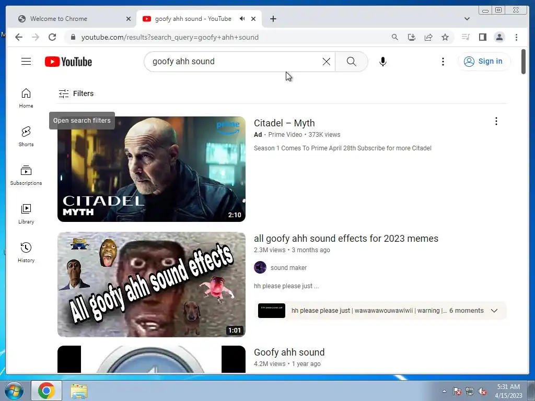
Task: Click the address bar zoom magnifier icon
Action: click(395, 37)
